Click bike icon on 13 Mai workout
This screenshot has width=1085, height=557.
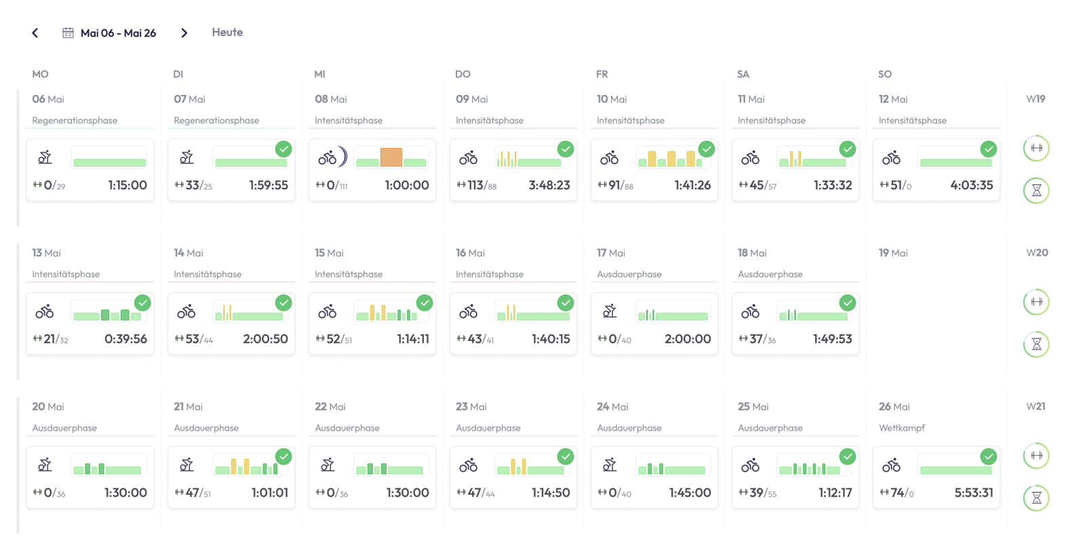click(x=45, y=312)
